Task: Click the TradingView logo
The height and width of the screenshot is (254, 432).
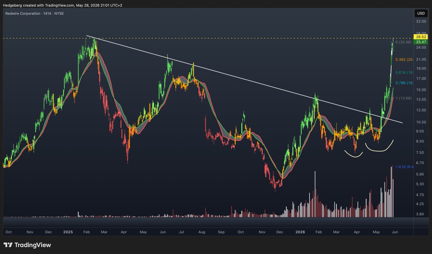Action: click(27, 245)
